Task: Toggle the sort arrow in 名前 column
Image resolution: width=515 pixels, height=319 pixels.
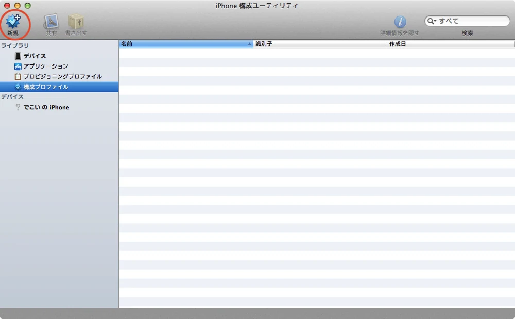Action: [x=249, y=44]
